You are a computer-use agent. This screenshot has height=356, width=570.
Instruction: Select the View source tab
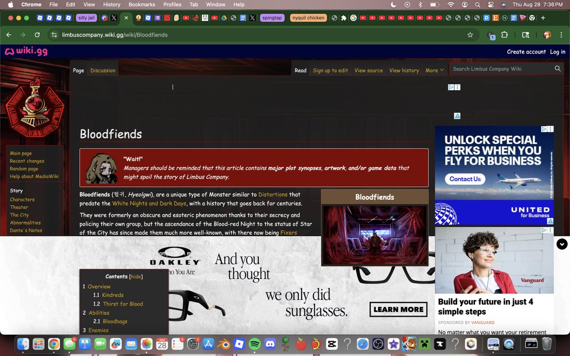click(369, 70)
